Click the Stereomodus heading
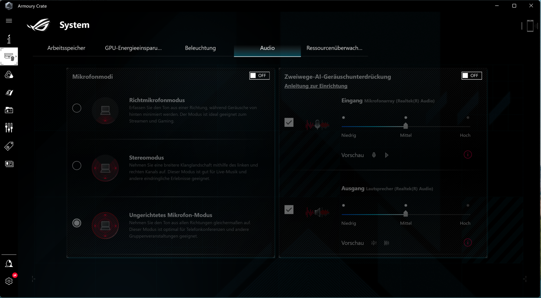 coord(147,158)
